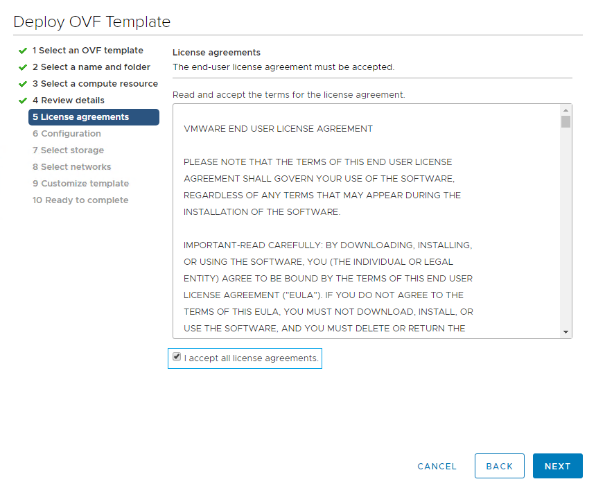Choose step 7 Select storage
Screen dimensions: 596x486
(68, 150)
